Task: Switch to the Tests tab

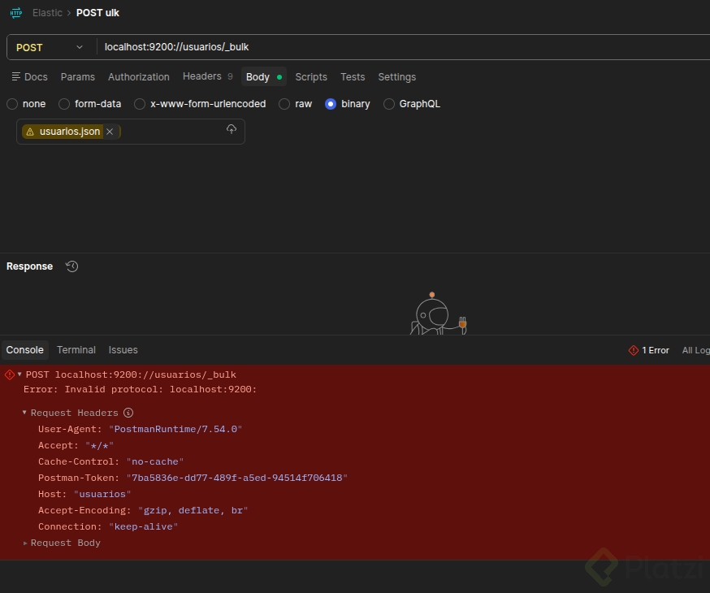Action: point(353,77)
